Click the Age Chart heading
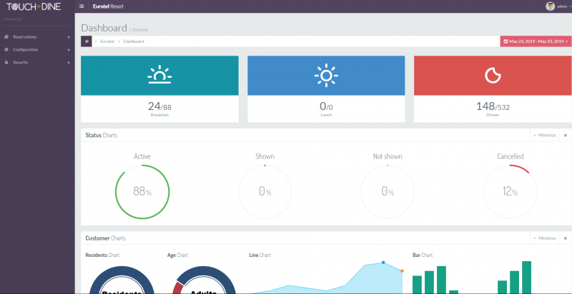This screenshot has height=294, width=572. click(x=177, y=255)
